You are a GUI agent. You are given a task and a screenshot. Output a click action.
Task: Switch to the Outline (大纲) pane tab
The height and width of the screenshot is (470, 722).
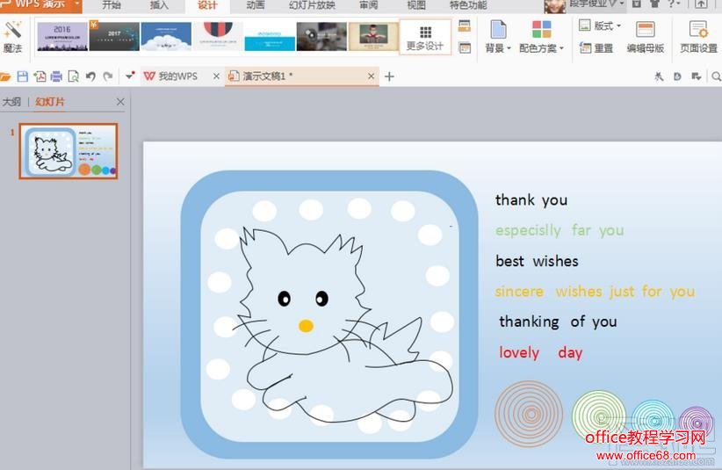[11, 102]
